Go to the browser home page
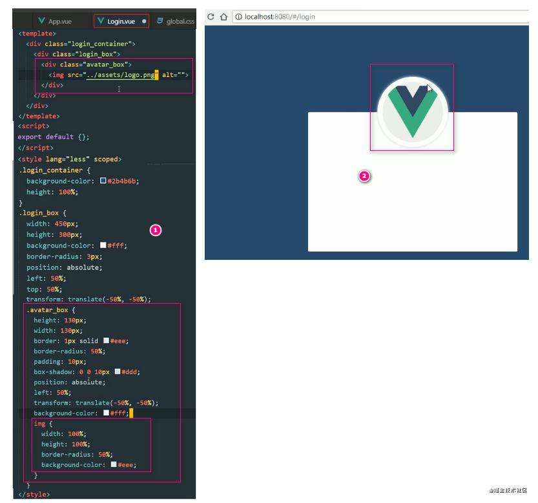Screen dimensions: 538x503 point(223,17)
